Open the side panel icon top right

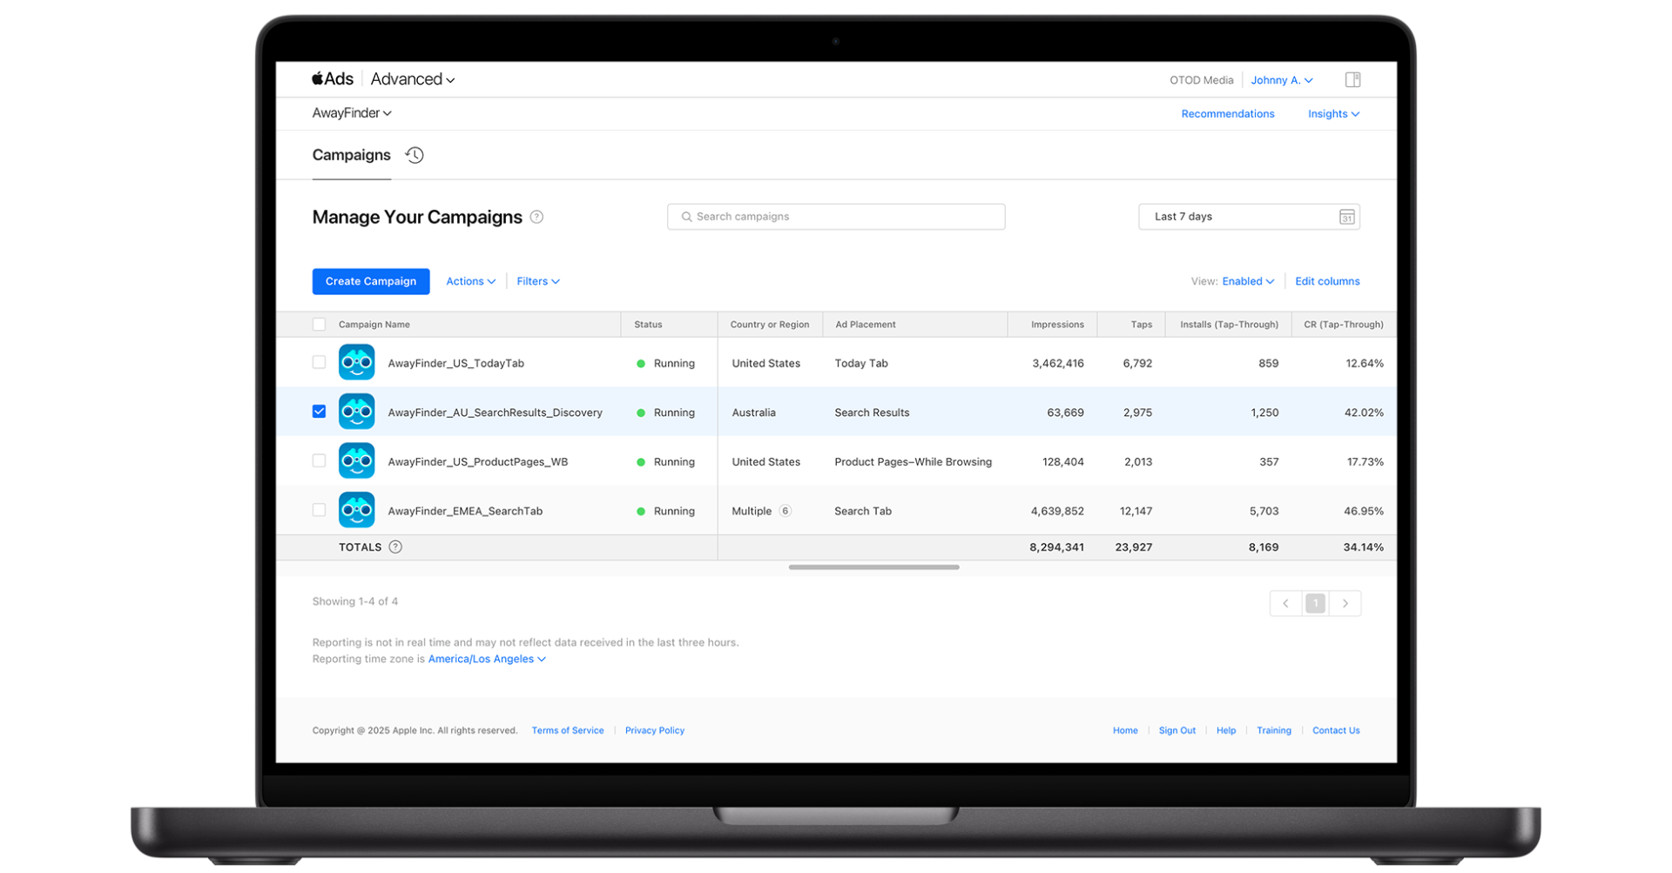[x=1352, y=79]
